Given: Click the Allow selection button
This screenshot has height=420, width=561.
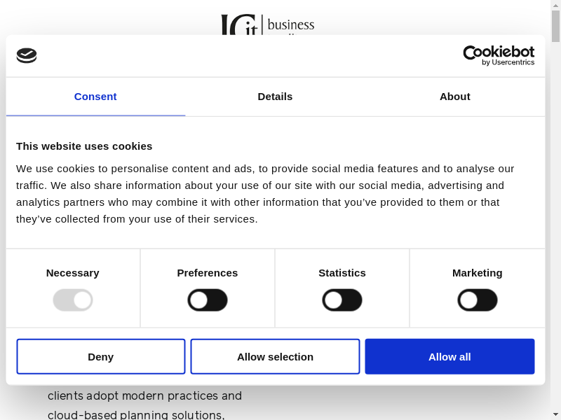Looking at the screenshot, I should tap(275, 356).
